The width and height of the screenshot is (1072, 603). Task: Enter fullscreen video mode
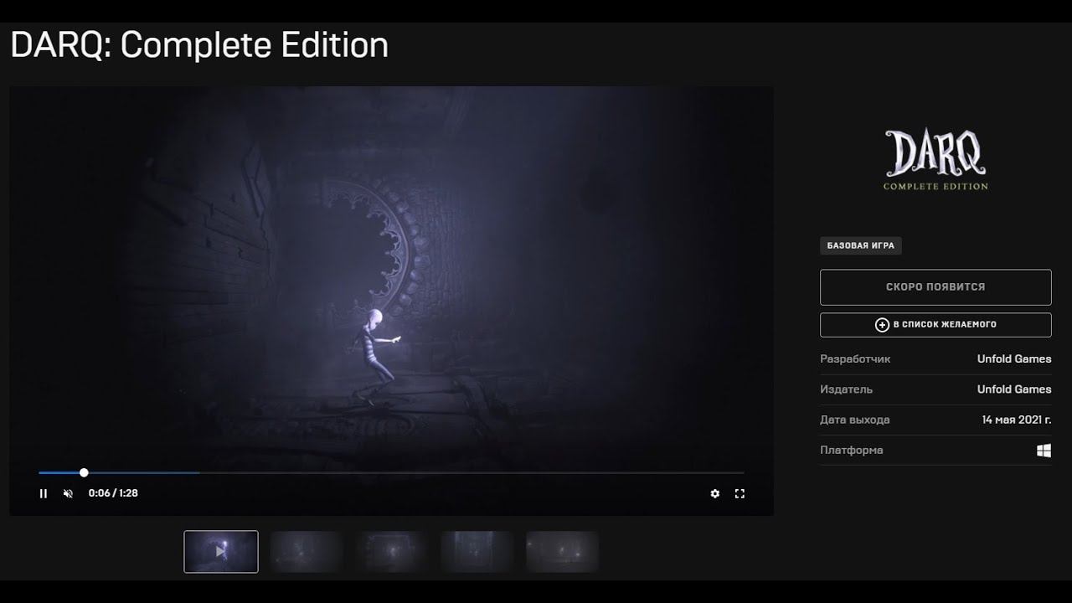(x=740, y=493)
